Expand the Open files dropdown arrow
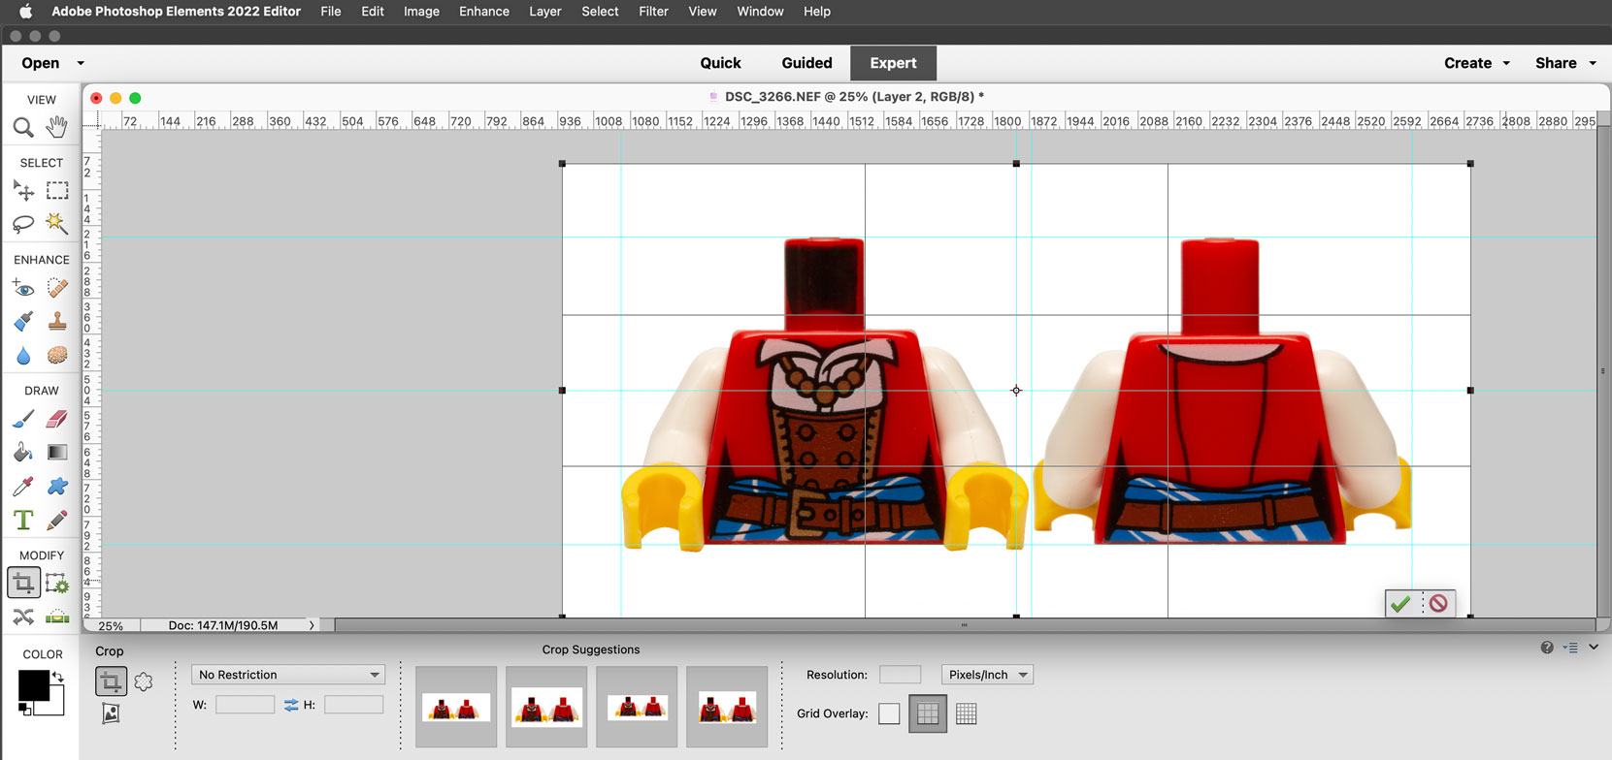The height and width of the screenshot is (760, 1612). click(x=81, y=63)
